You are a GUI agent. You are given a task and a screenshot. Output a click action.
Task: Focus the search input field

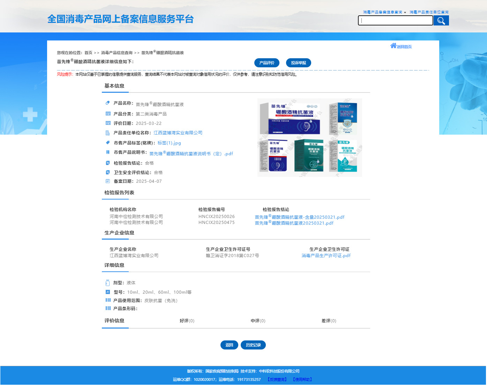coord(396,21)
